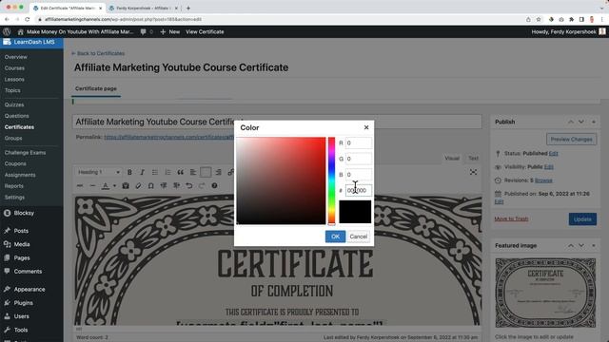
Task: Click Move to Trash link
Action: [x=511, y=219]
